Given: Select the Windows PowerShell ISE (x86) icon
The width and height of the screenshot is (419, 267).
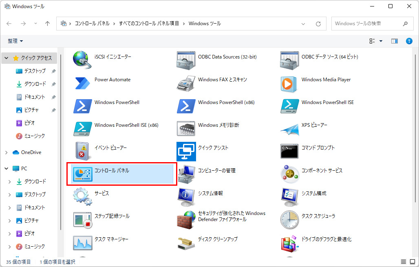Looking at the screenshot, I should (83, 129).
